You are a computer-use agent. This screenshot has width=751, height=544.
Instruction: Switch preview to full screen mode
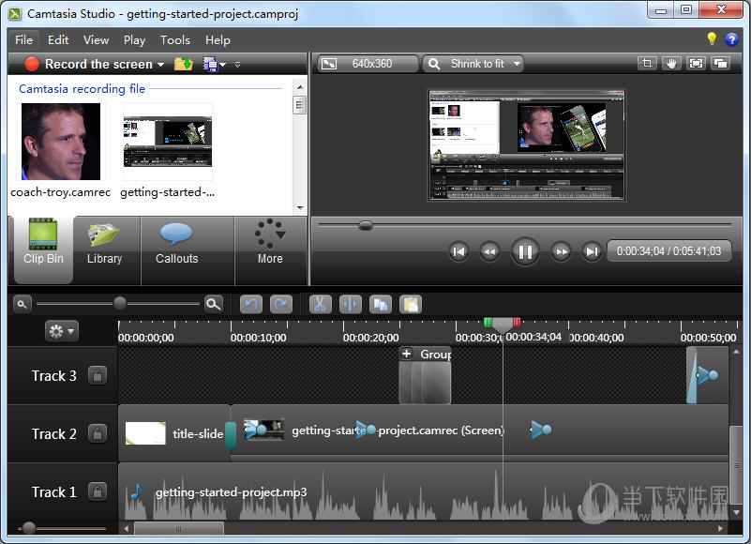coord(696,63)
